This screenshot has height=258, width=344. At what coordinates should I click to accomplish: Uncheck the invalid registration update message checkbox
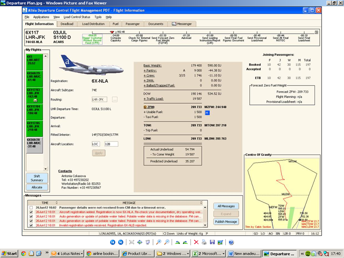pyautogui.click(x=31, y=225)
